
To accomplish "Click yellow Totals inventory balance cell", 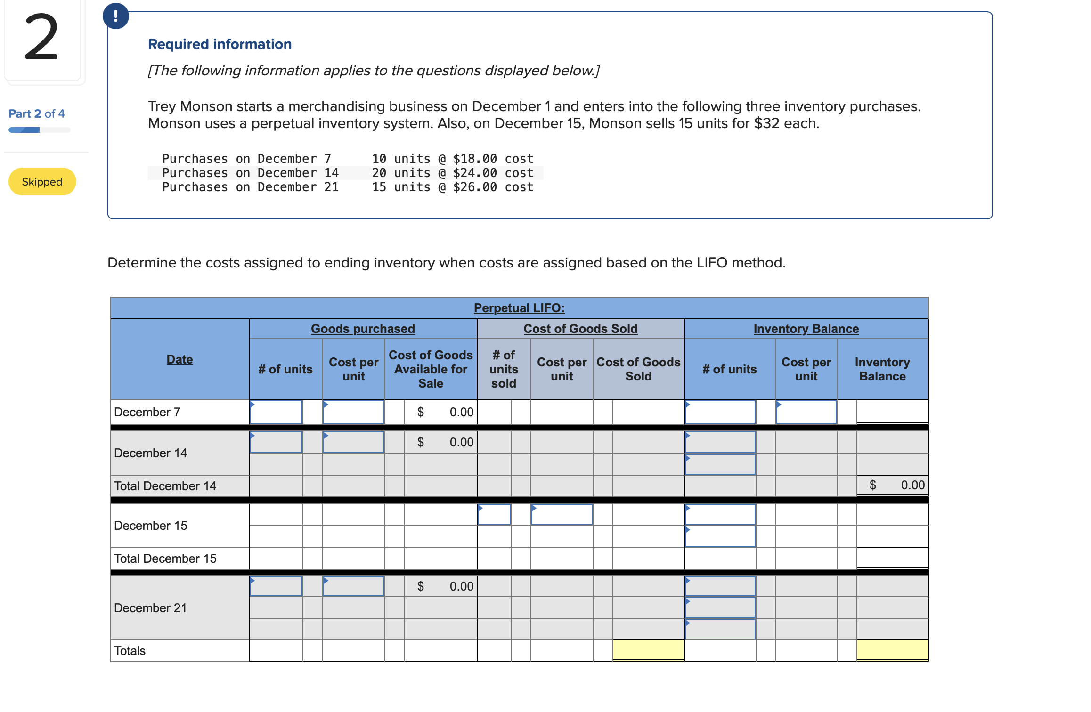I will tap(892, 650).
